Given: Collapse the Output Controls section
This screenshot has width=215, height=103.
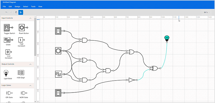Looking at the screenshot, I should coord(30,64).
